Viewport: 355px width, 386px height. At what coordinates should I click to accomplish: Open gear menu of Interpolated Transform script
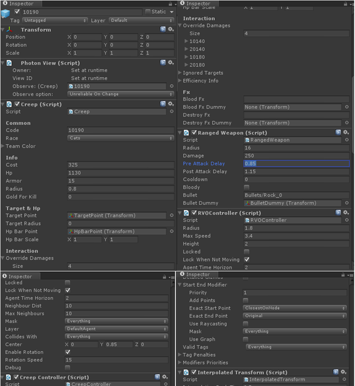[346, 372]
